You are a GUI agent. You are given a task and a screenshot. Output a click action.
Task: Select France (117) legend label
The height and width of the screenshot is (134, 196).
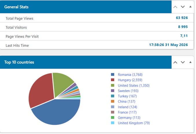(x=128, y=113)
